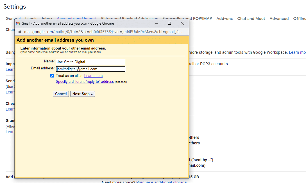Maximize the Gmail popup window
Screen dimensions: 306x183
point(169,24)
